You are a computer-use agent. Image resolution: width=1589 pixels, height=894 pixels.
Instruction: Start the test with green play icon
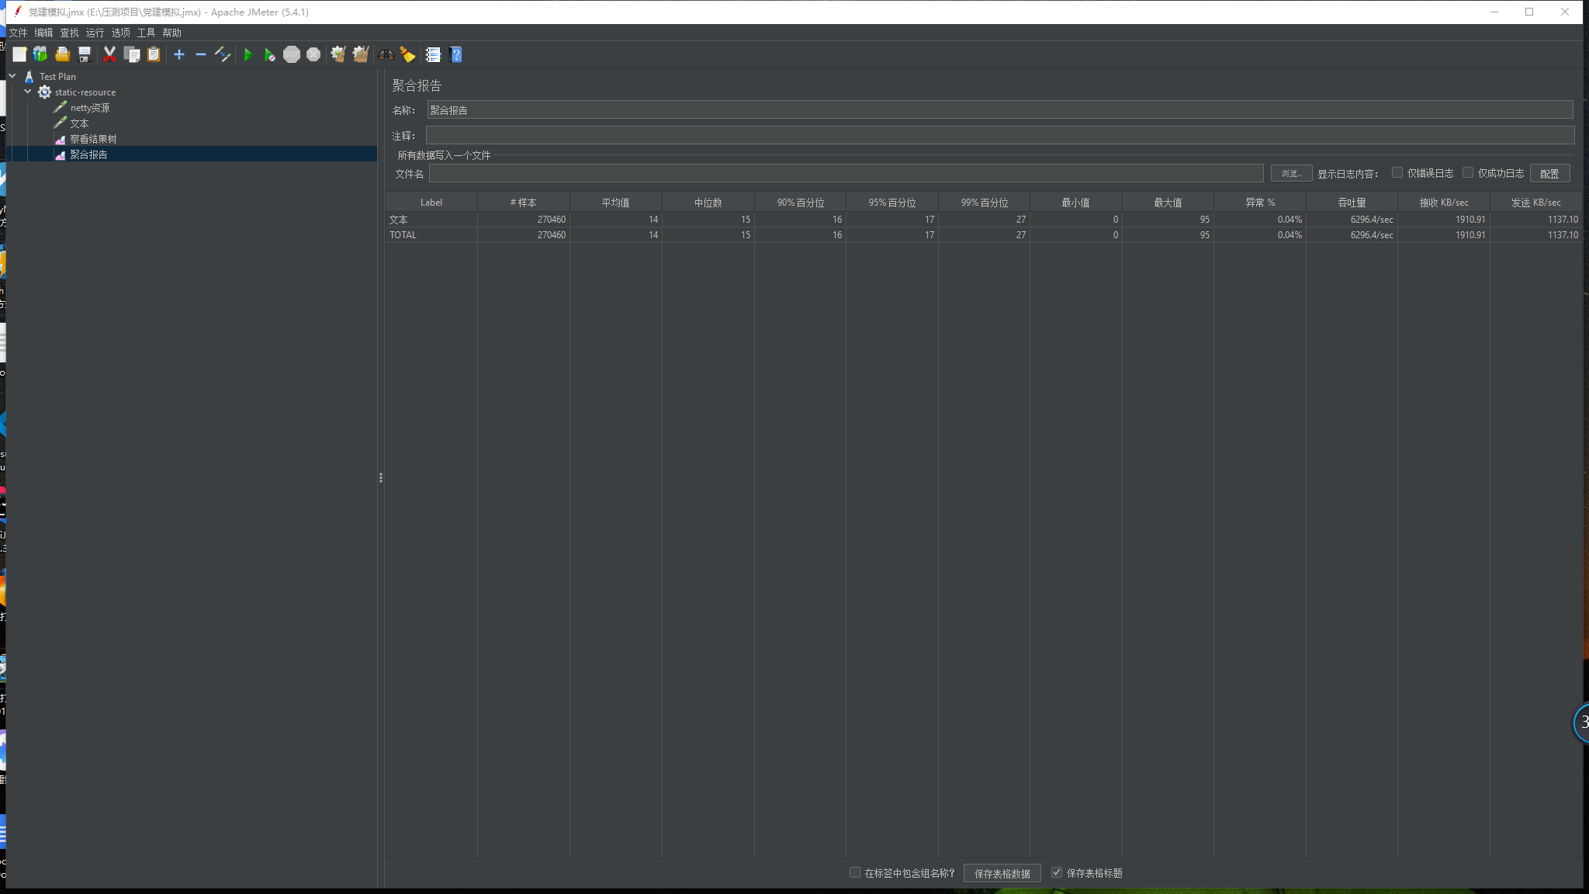tap(248, 54)
